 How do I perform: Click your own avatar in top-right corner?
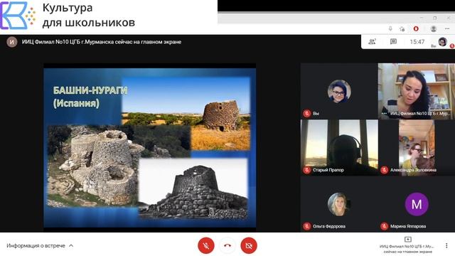click(x=442, y=42)
